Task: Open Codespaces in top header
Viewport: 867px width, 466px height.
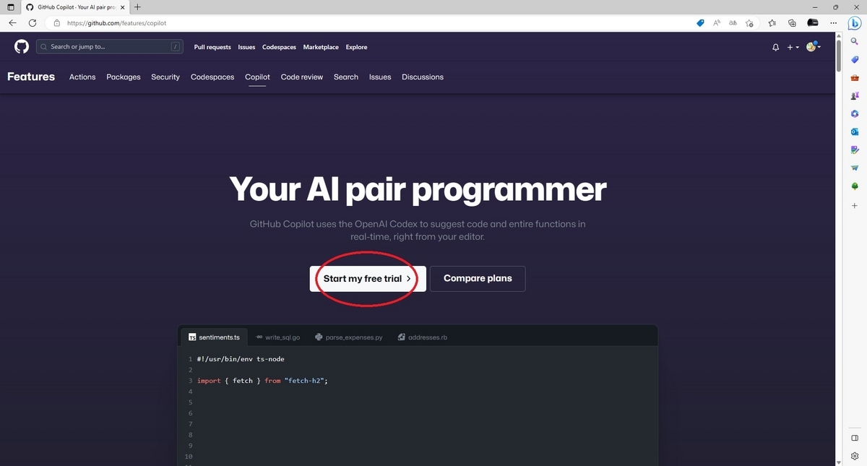Action: point(279,47)
